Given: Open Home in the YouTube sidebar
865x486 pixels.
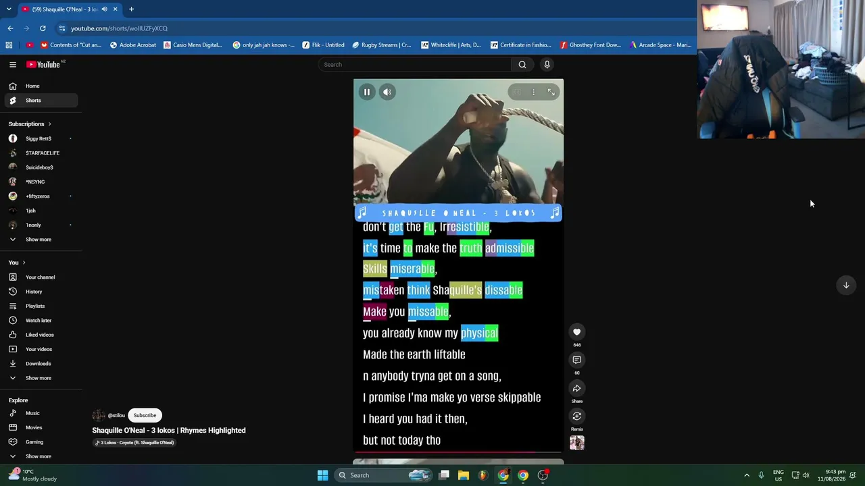Looking at the screenshot, I should click(x=41, y=86).
